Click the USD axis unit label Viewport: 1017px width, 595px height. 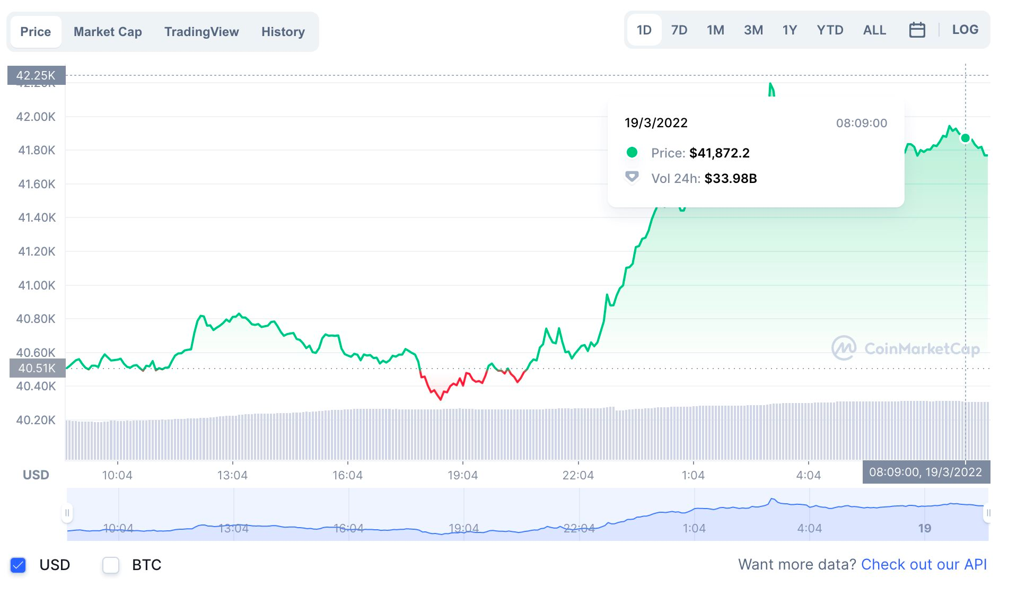(36, 475)
